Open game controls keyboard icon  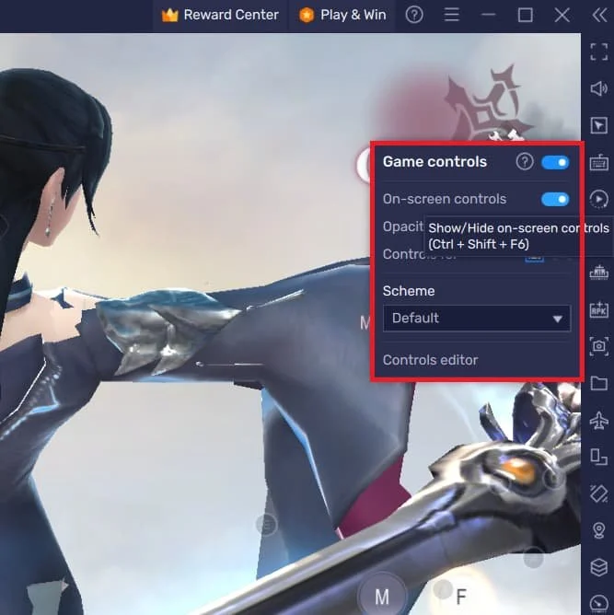[598, 162]
